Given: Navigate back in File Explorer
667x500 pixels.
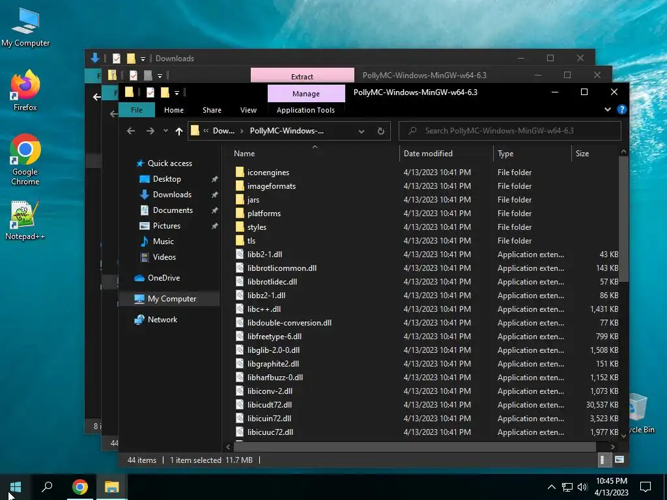Looking at the screenshot, I should pyautogui.click(x=131, y=131).
